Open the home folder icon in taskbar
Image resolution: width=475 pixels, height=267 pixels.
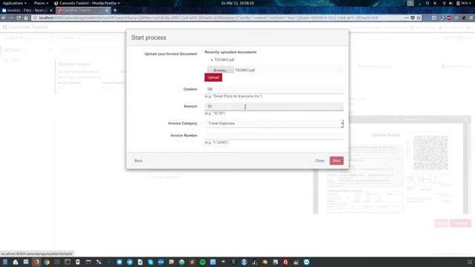tap(16, 262)
